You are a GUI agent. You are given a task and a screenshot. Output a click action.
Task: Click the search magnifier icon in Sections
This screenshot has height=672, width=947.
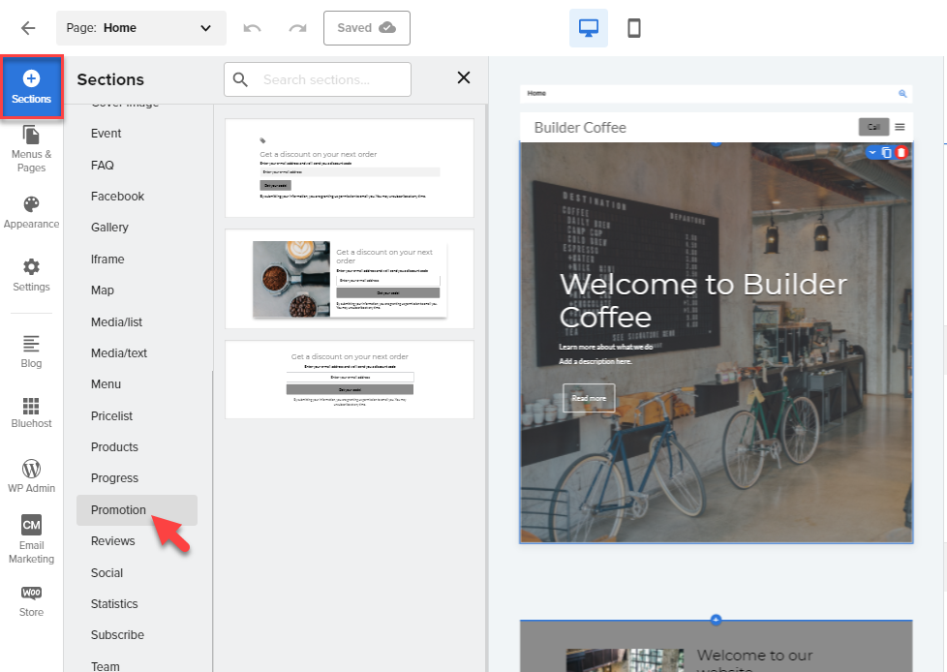(240, 79)
